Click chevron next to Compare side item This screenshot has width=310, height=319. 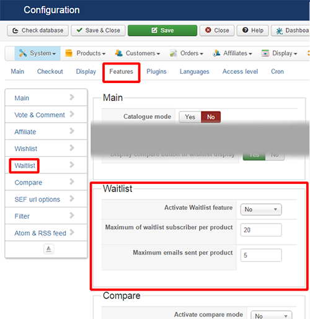tap(72, 181)
